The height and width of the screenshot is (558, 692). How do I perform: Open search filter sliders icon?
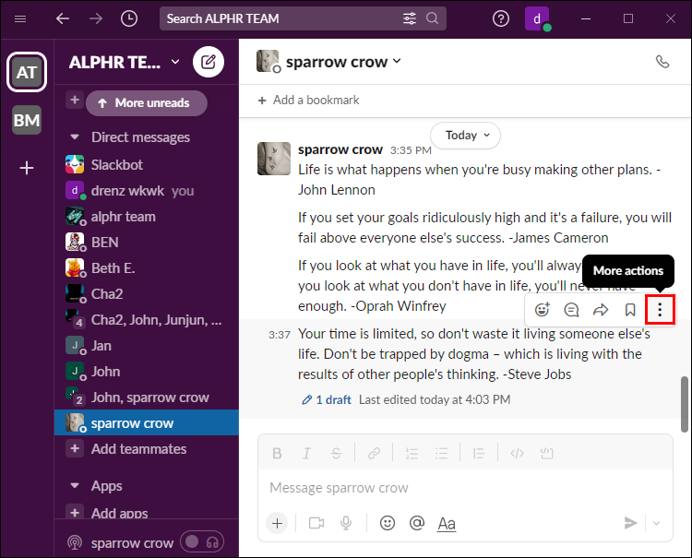[x=410, y=18]
